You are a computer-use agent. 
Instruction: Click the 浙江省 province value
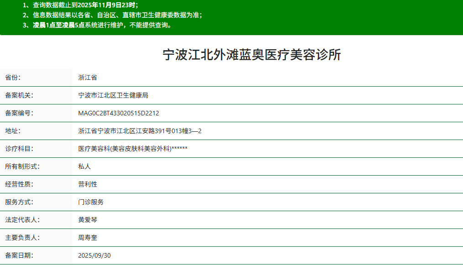87,78
